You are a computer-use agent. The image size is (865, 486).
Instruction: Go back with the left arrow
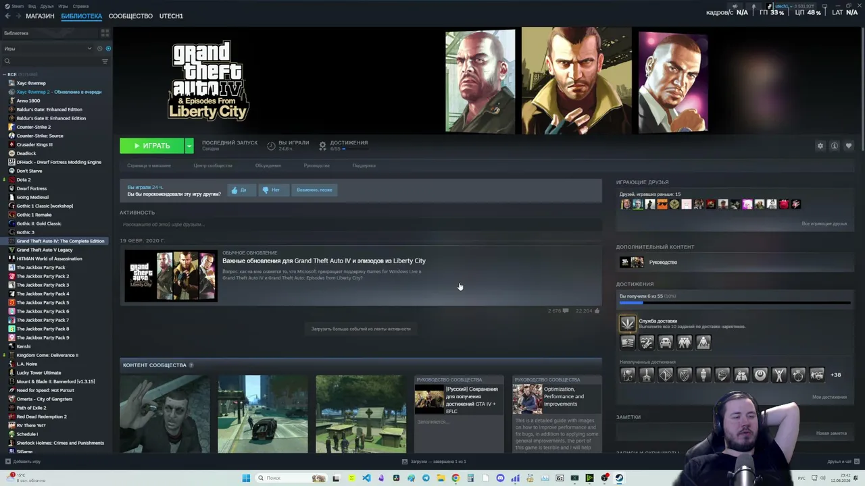pos(7,16)
